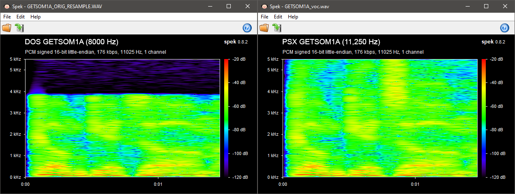Click the open folder icon in GETSOM1A_voc.wav window
Image resolution: width=515 pixels, height=194 pixels.
[x=264, y=28]
